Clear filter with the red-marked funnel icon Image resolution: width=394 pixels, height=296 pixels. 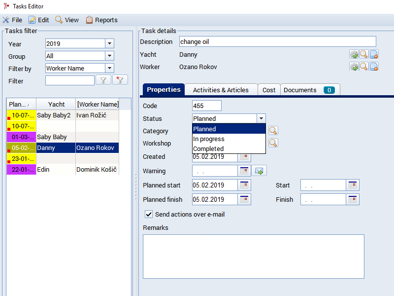[120, 80]
